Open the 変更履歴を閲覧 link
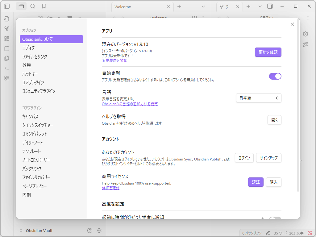 tap(114, 60)
